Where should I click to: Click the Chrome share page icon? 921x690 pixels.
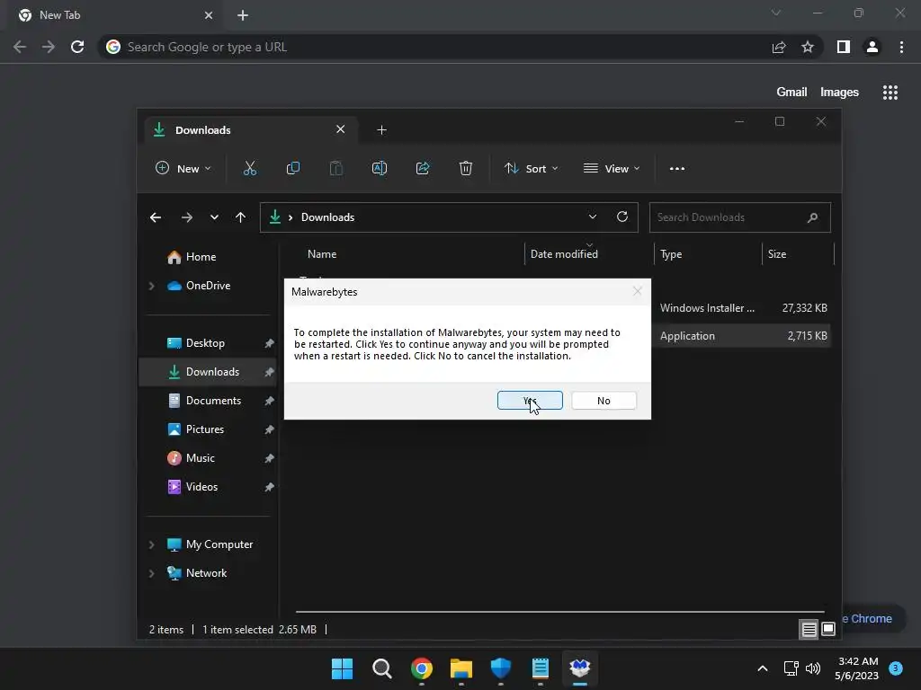(779, 47)
